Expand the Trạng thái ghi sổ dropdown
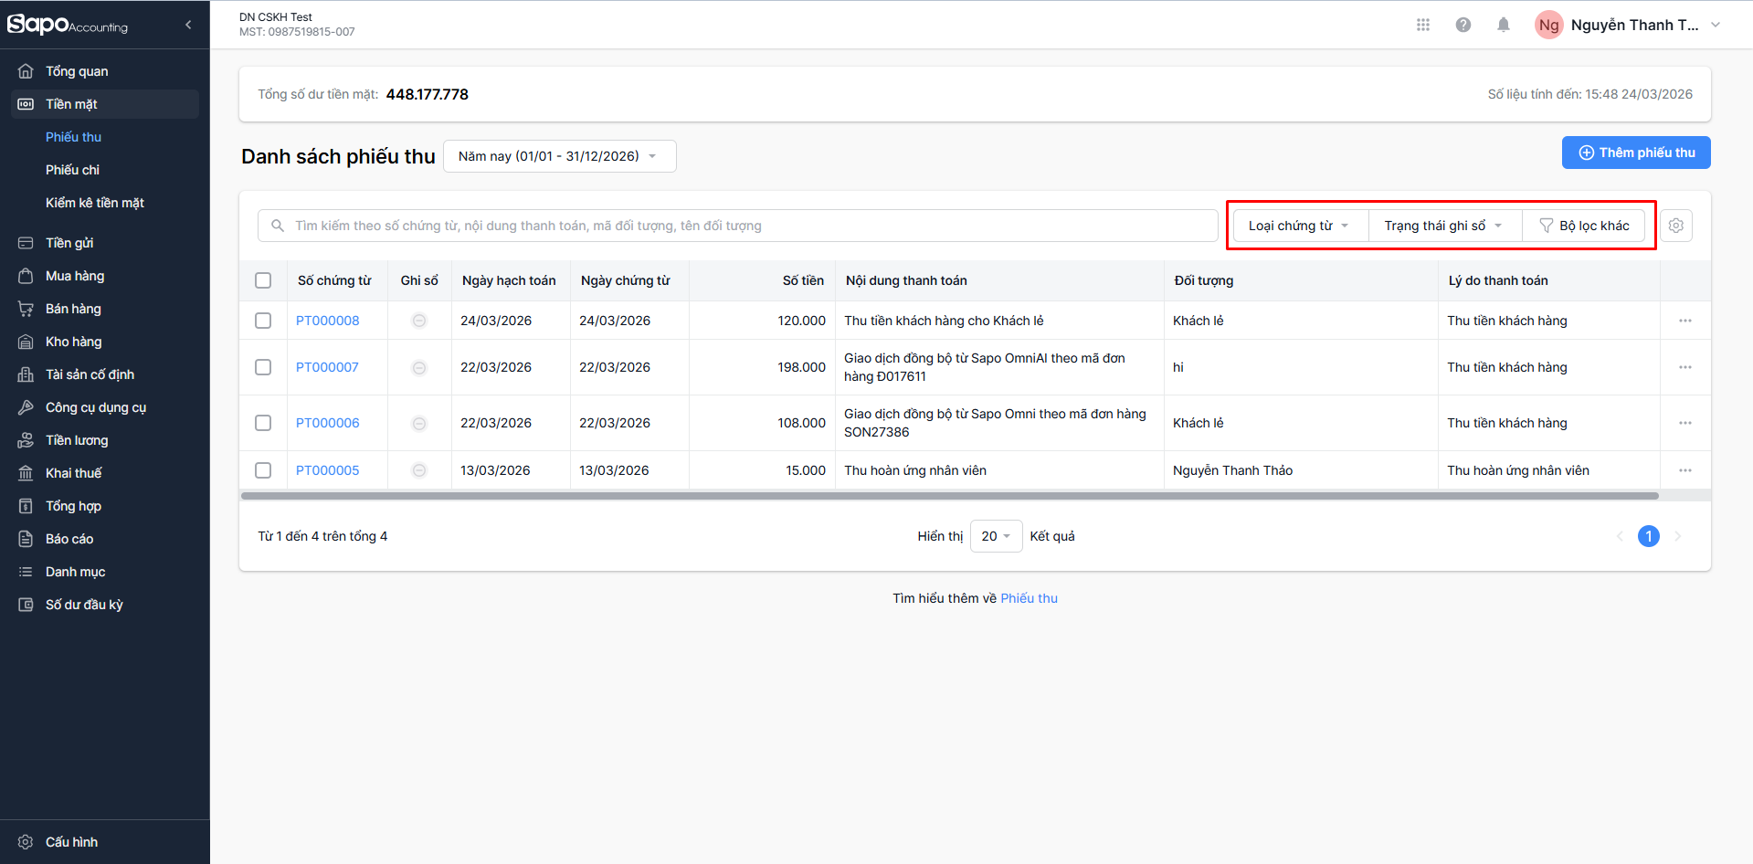1753x864 pixels. (x=1442, y=226)
